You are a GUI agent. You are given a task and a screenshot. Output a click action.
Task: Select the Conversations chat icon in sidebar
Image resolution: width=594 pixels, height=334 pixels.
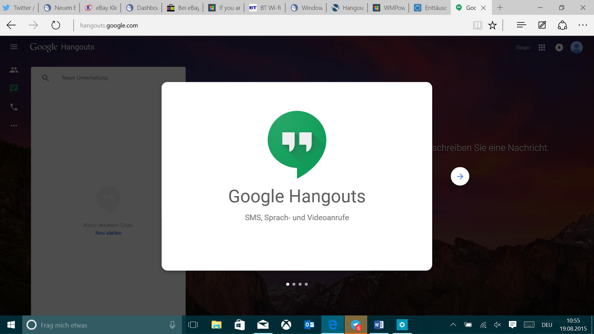[x=14, y=88]
